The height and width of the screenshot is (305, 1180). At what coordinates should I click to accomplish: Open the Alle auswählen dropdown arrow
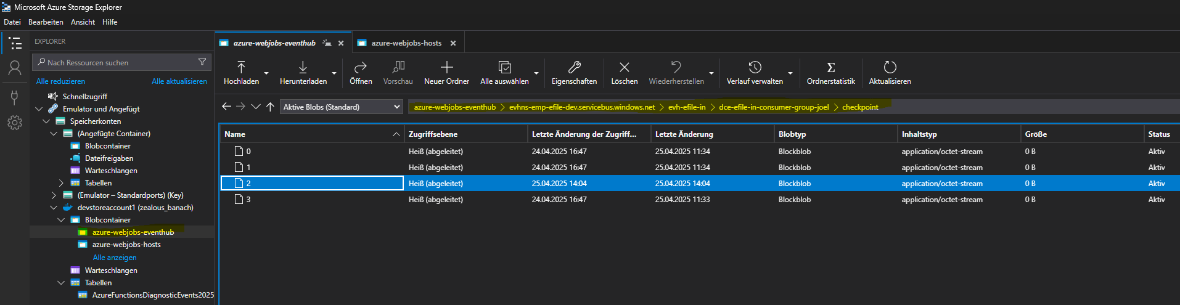536,73
